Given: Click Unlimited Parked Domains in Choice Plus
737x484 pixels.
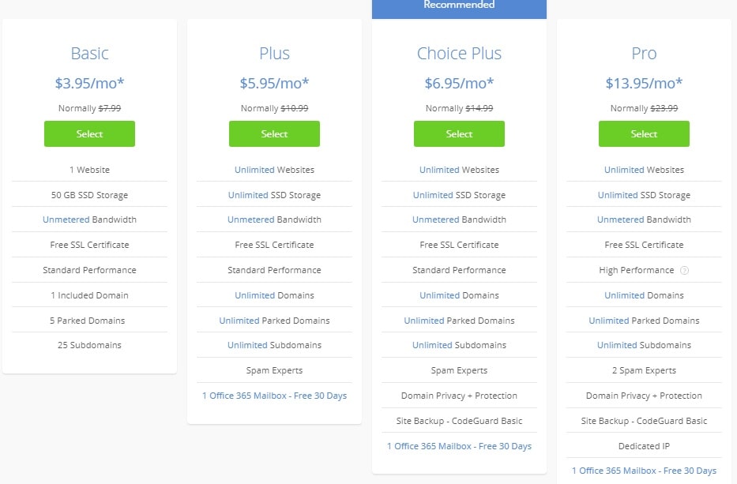Looking at the screenshot, I should pyautogui.click(x=423, y=321).
